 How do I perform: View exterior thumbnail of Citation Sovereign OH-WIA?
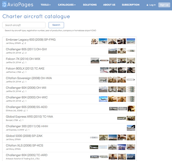pos(103,80)
